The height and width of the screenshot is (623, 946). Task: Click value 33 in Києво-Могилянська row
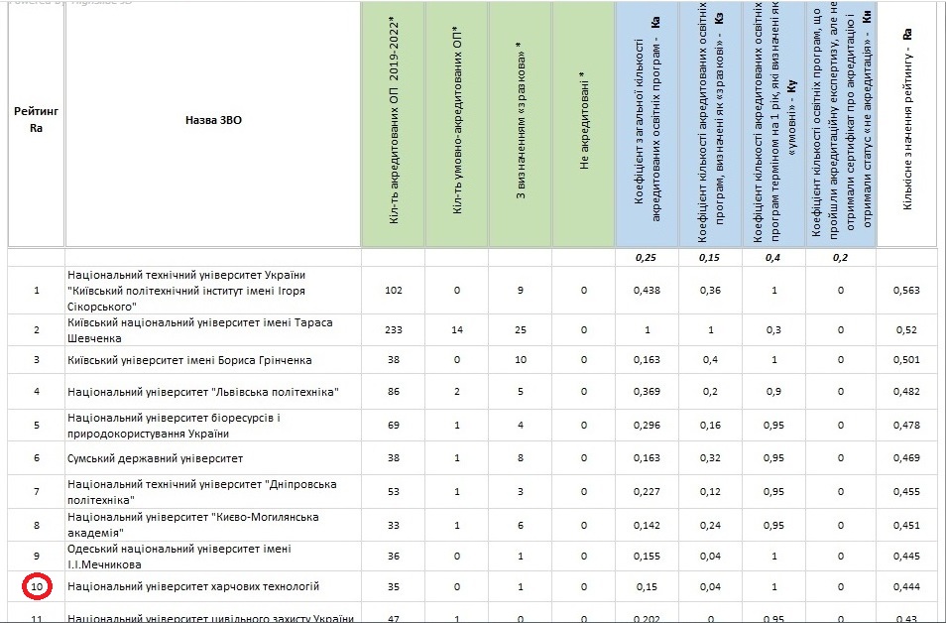point(394,525)
